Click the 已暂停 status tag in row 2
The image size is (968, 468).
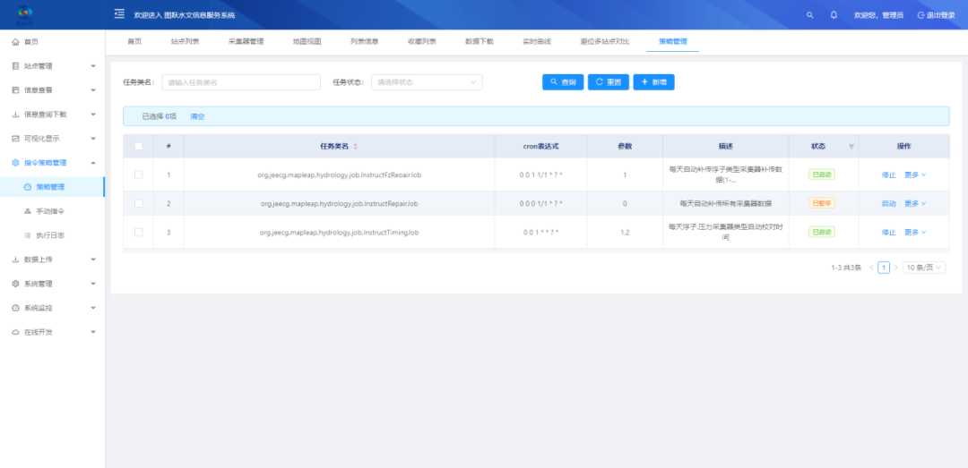[x=822, y=203]
